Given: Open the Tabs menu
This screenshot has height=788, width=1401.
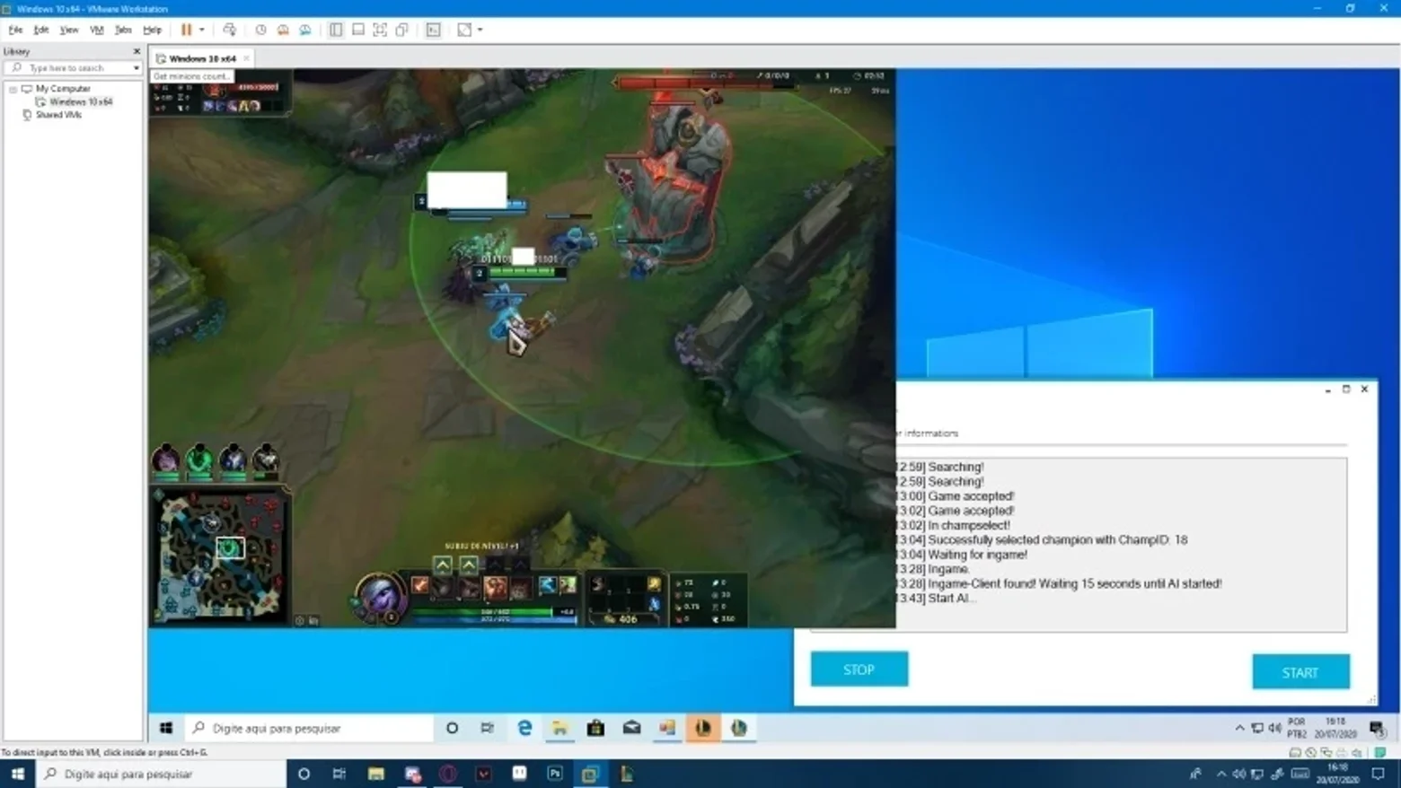Looking at the screenshot, I should point(123,30).
